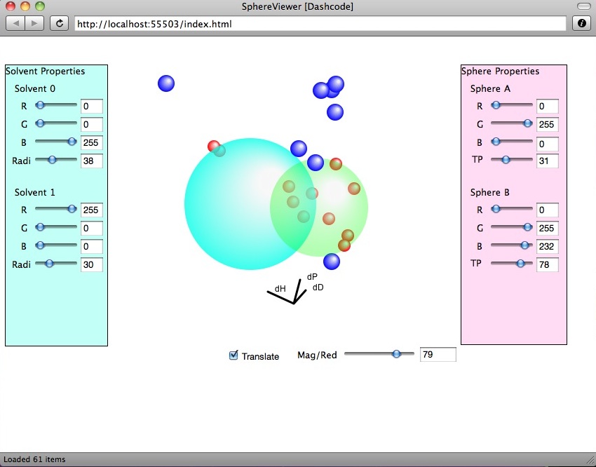
Task: Open the info inspector button
Action: [581, 23]
